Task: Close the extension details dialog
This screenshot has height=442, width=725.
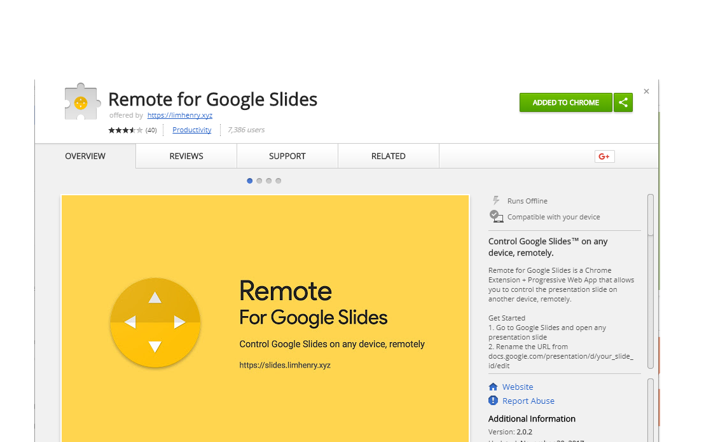Action: tap(646, 92)
